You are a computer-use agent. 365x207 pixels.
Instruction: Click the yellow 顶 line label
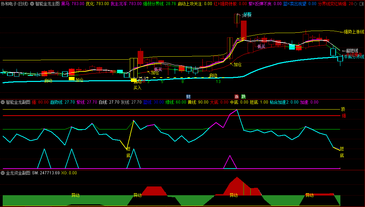(343, 109)
